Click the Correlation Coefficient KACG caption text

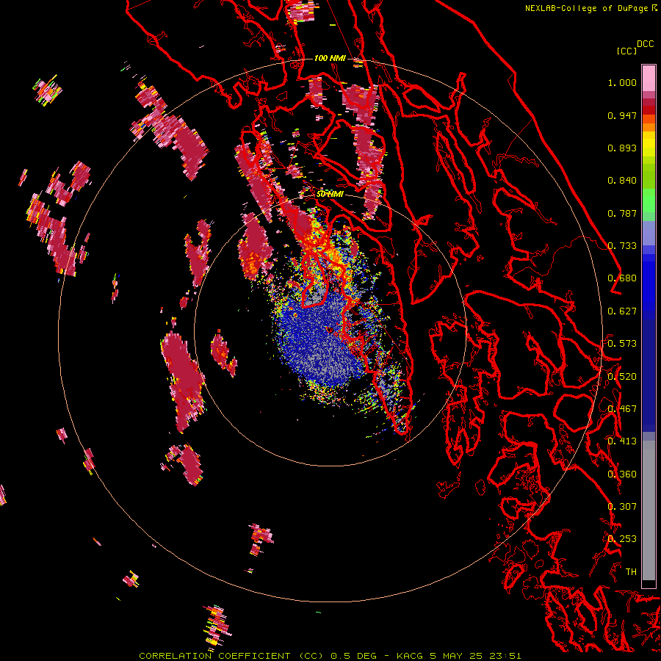[330, 656]
